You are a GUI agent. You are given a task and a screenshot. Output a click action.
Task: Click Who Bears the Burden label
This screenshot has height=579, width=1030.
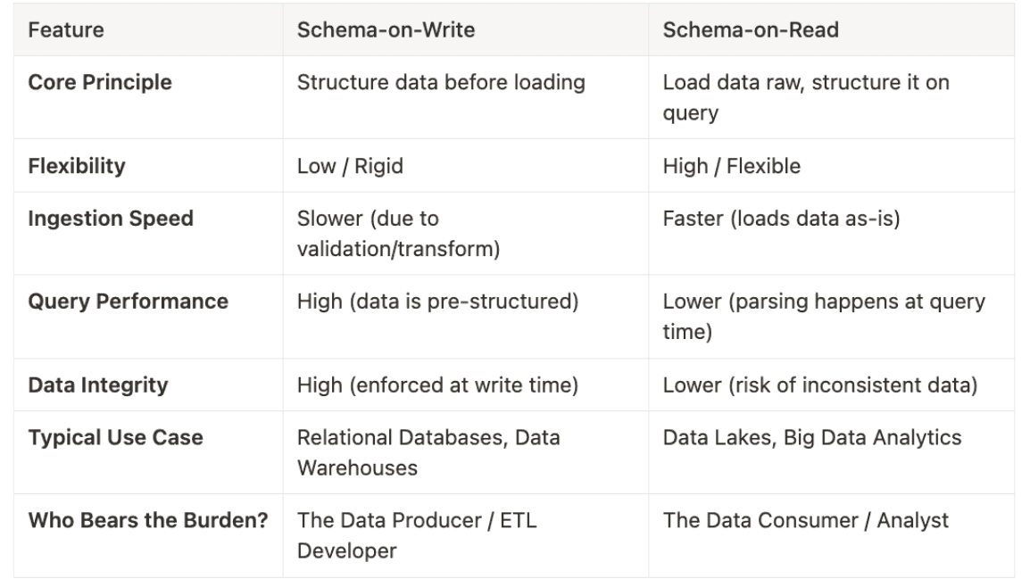click(148, 521)
